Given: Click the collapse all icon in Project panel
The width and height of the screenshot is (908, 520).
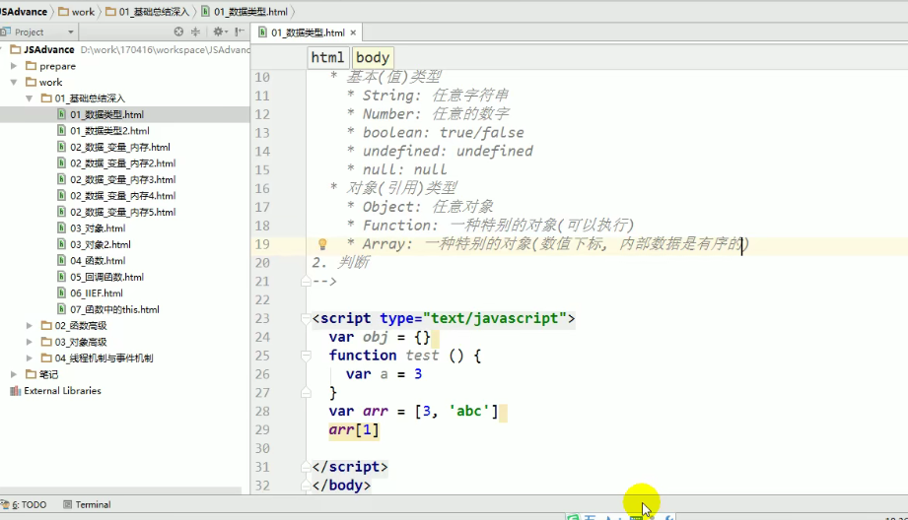Looking at the screenshot, I should coord(195,32).
